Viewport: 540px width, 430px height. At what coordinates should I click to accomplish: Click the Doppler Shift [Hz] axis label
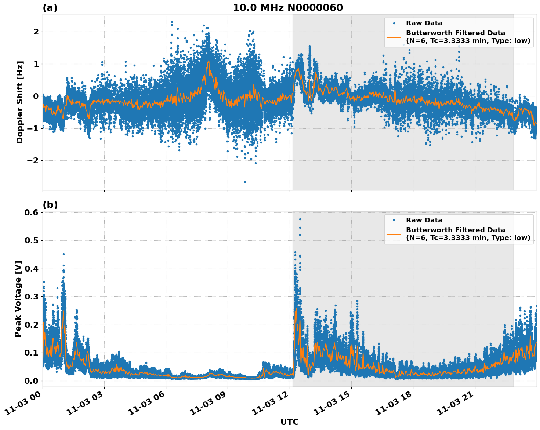[x=21, y=97]
